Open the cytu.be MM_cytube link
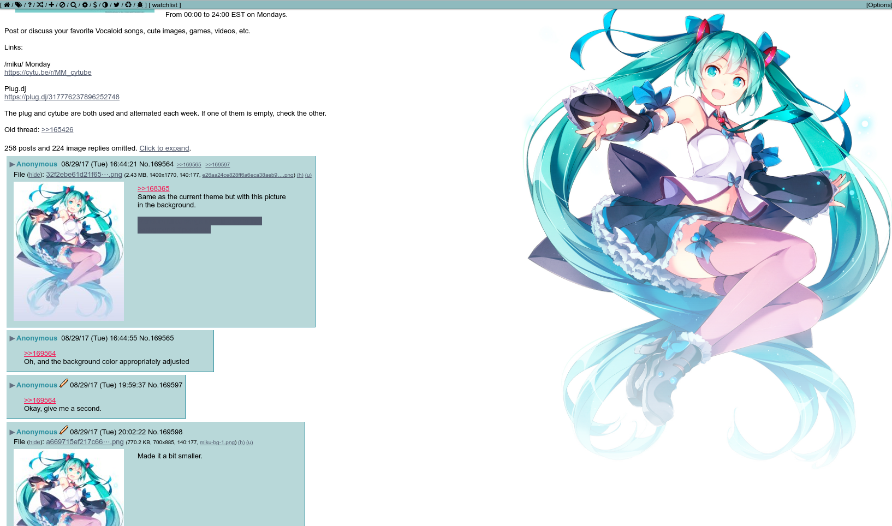The image size is (892, 526). click(48, 73)
